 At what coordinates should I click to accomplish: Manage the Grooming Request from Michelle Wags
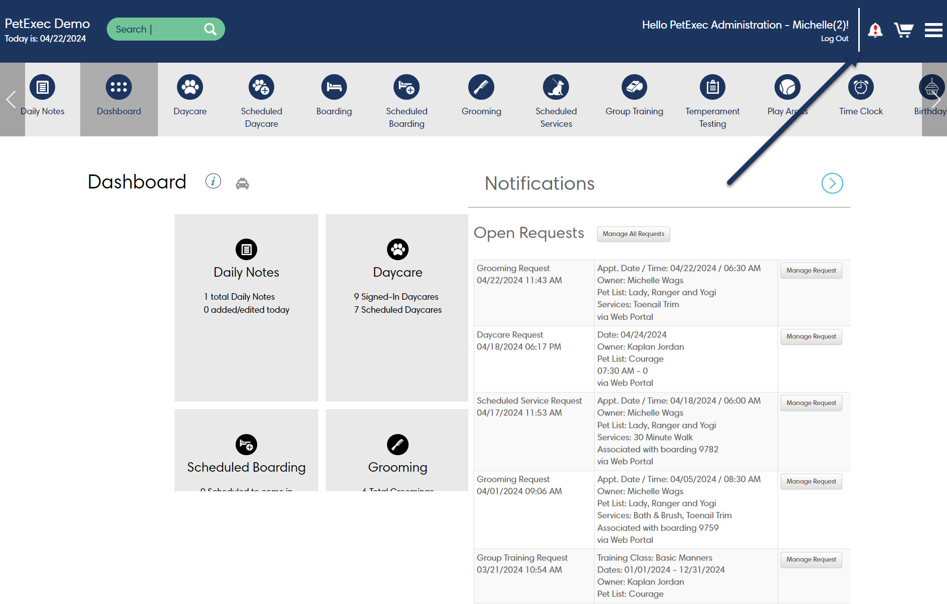point(811,270)
